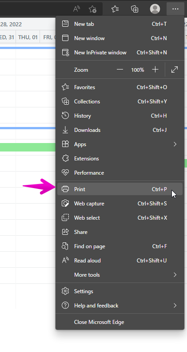Expand Help and feedback submenu
This screenshot has width=187, height=352.
(x=120, y=305)
